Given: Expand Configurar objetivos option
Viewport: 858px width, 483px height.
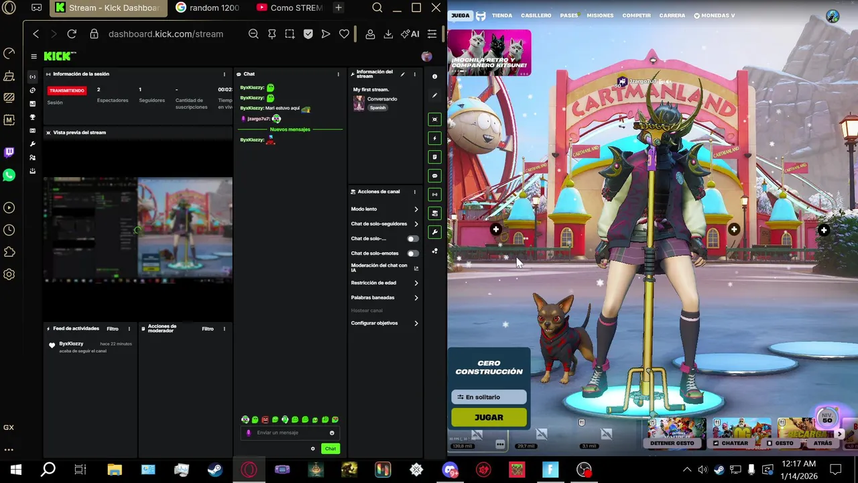Looking at the screenshot, I should tap(385, 323).
